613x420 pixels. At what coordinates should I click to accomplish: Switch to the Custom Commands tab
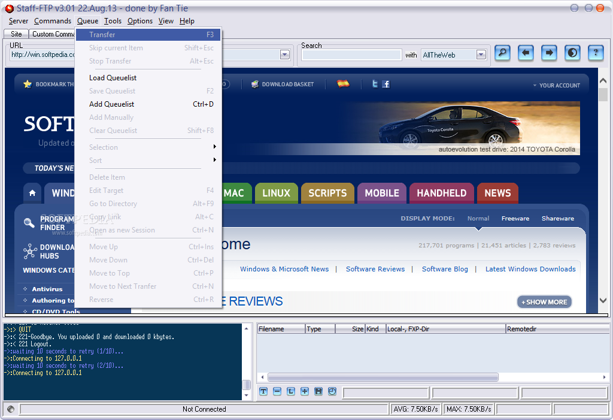pyautogui.click(x=53, y=34)
